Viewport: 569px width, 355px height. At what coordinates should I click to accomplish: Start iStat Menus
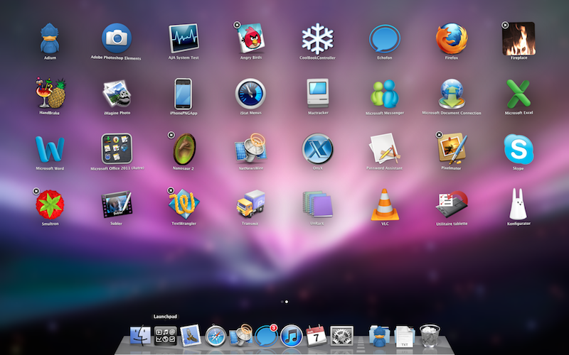coord(250,93)
